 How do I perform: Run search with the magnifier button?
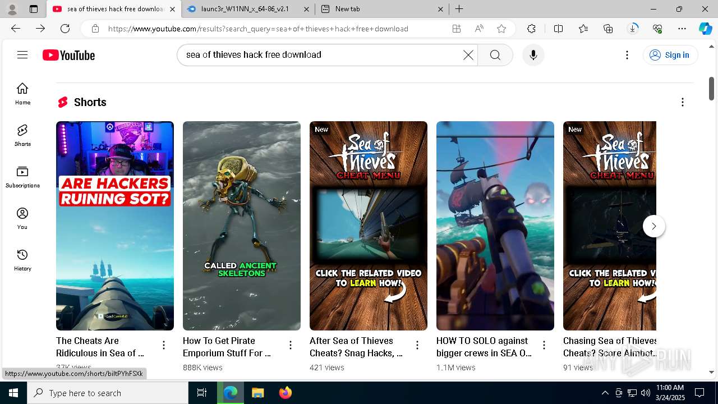495,55
